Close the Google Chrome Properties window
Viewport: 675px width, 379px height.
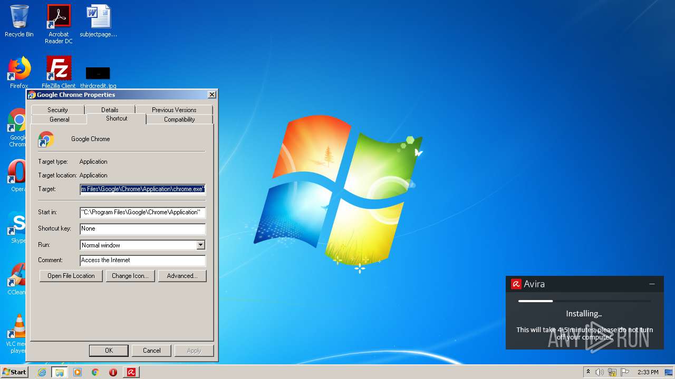click(212, 95)
